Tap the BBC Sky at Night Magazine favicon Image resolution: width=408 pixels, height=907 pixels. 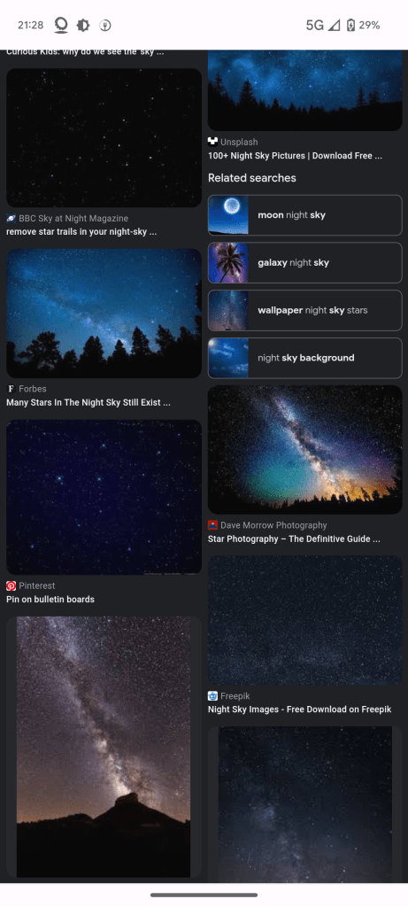tap(11, 218)
